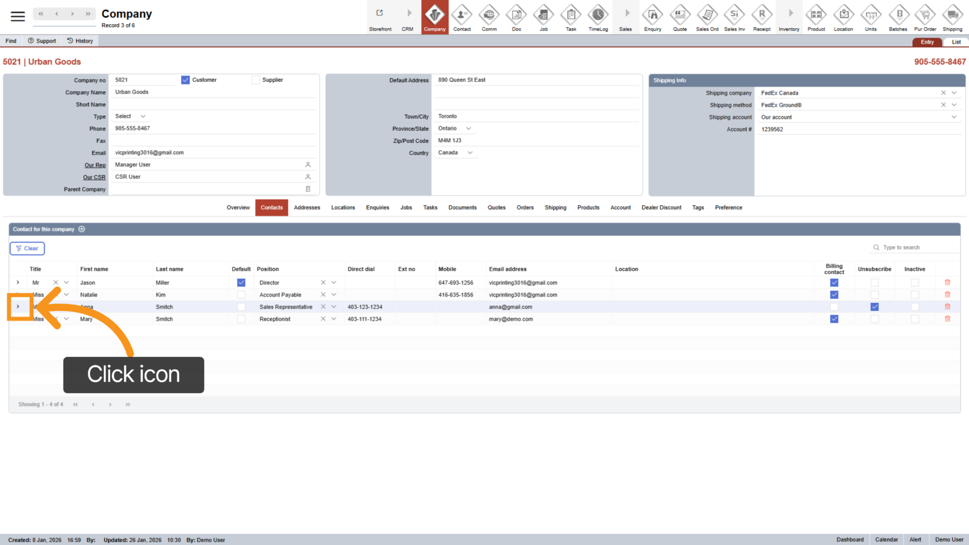The height and width of the screenshot is (545, 969).
Task: Click the contact search field
Action: [x=917, y=247]
